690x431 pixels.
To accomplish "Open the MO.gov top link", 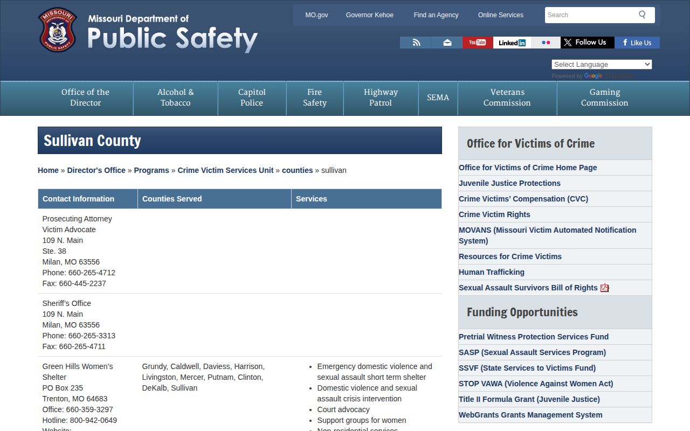I will tap(316, 15).
